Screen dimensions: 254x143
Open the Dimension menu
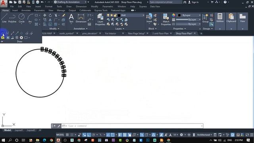point(81,6)
